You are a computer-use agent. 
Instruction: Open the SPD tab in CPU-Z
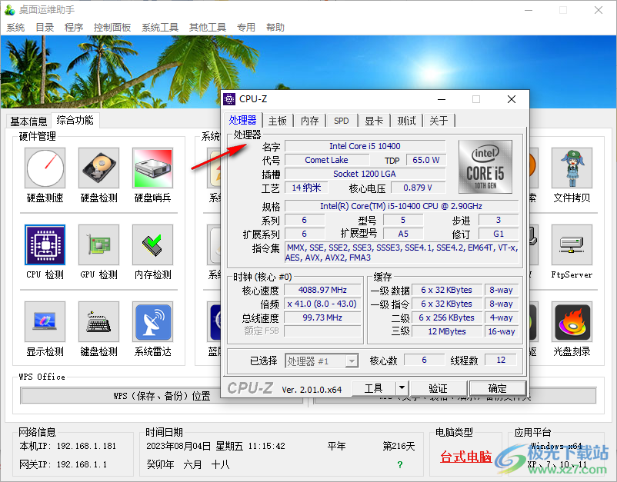pyautogui.click(x=342, y=121)
